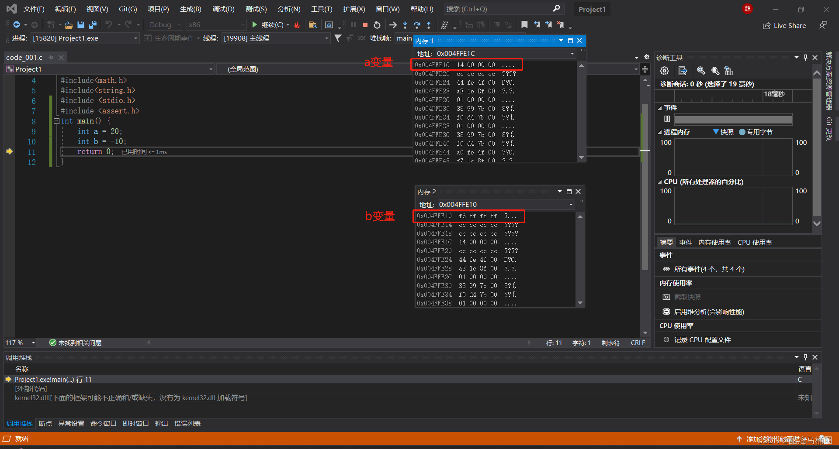839x449 pixels.
Task: Click the code editor vertical scrollbar
Action: pyautogui.click(x=645, y=188)
